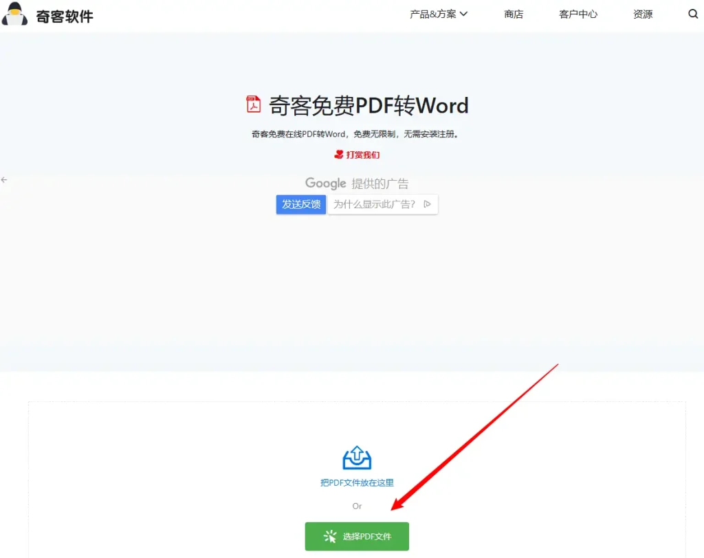Expand the 产品&方案 dropdown menu
The width and height of the screenshot is (704, 558).
(432, 14)
